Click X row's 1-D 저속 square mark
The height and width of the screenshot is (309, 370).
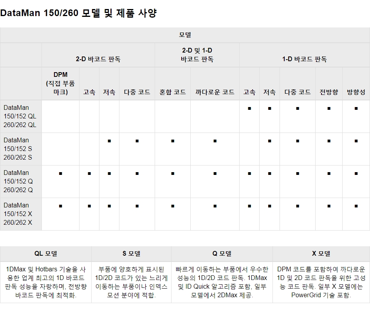pyautogui.click(x=269, y=206)
